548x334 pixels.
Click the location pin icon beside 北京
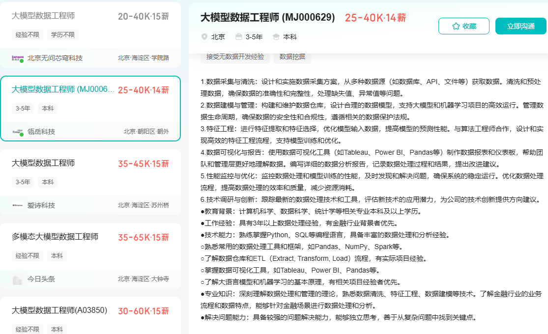(x=204, y=36)
